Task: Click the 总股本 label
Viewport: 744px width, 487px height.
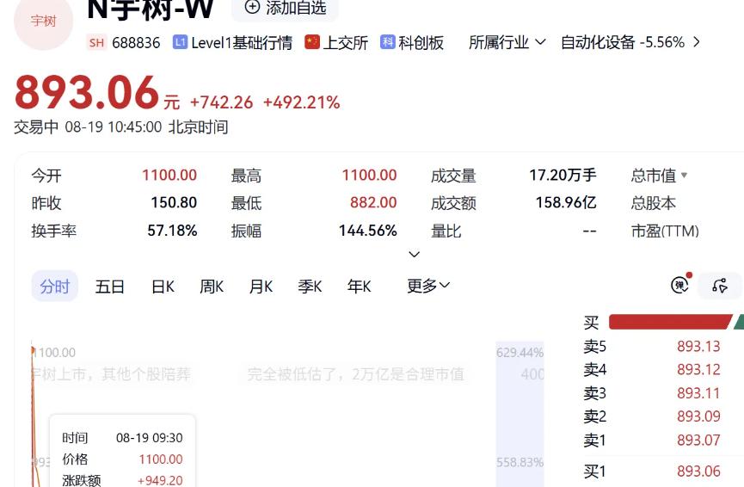Action: point(654,203)
